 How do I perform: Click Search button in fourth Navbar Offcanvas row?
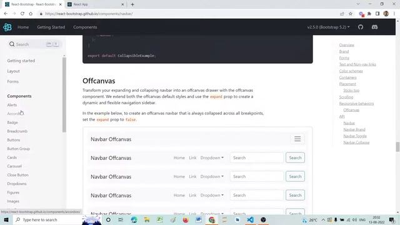[x=295, y=195]
